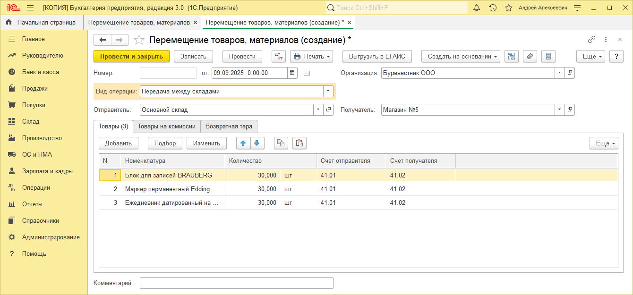Click the Комментарий input field
The width and height of the screenshot is (633, 295).
point(237,283)
